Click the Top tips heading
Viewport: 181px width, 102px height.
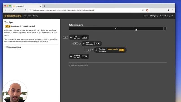coord(9,22)
